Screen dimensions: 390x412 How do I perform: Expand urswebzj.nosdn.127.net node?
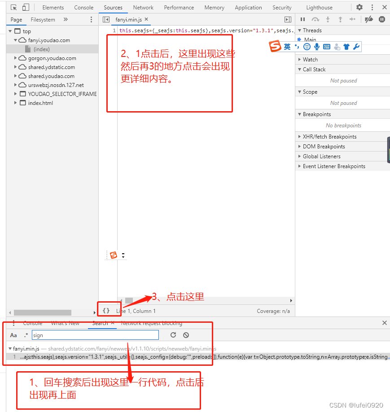16,85
